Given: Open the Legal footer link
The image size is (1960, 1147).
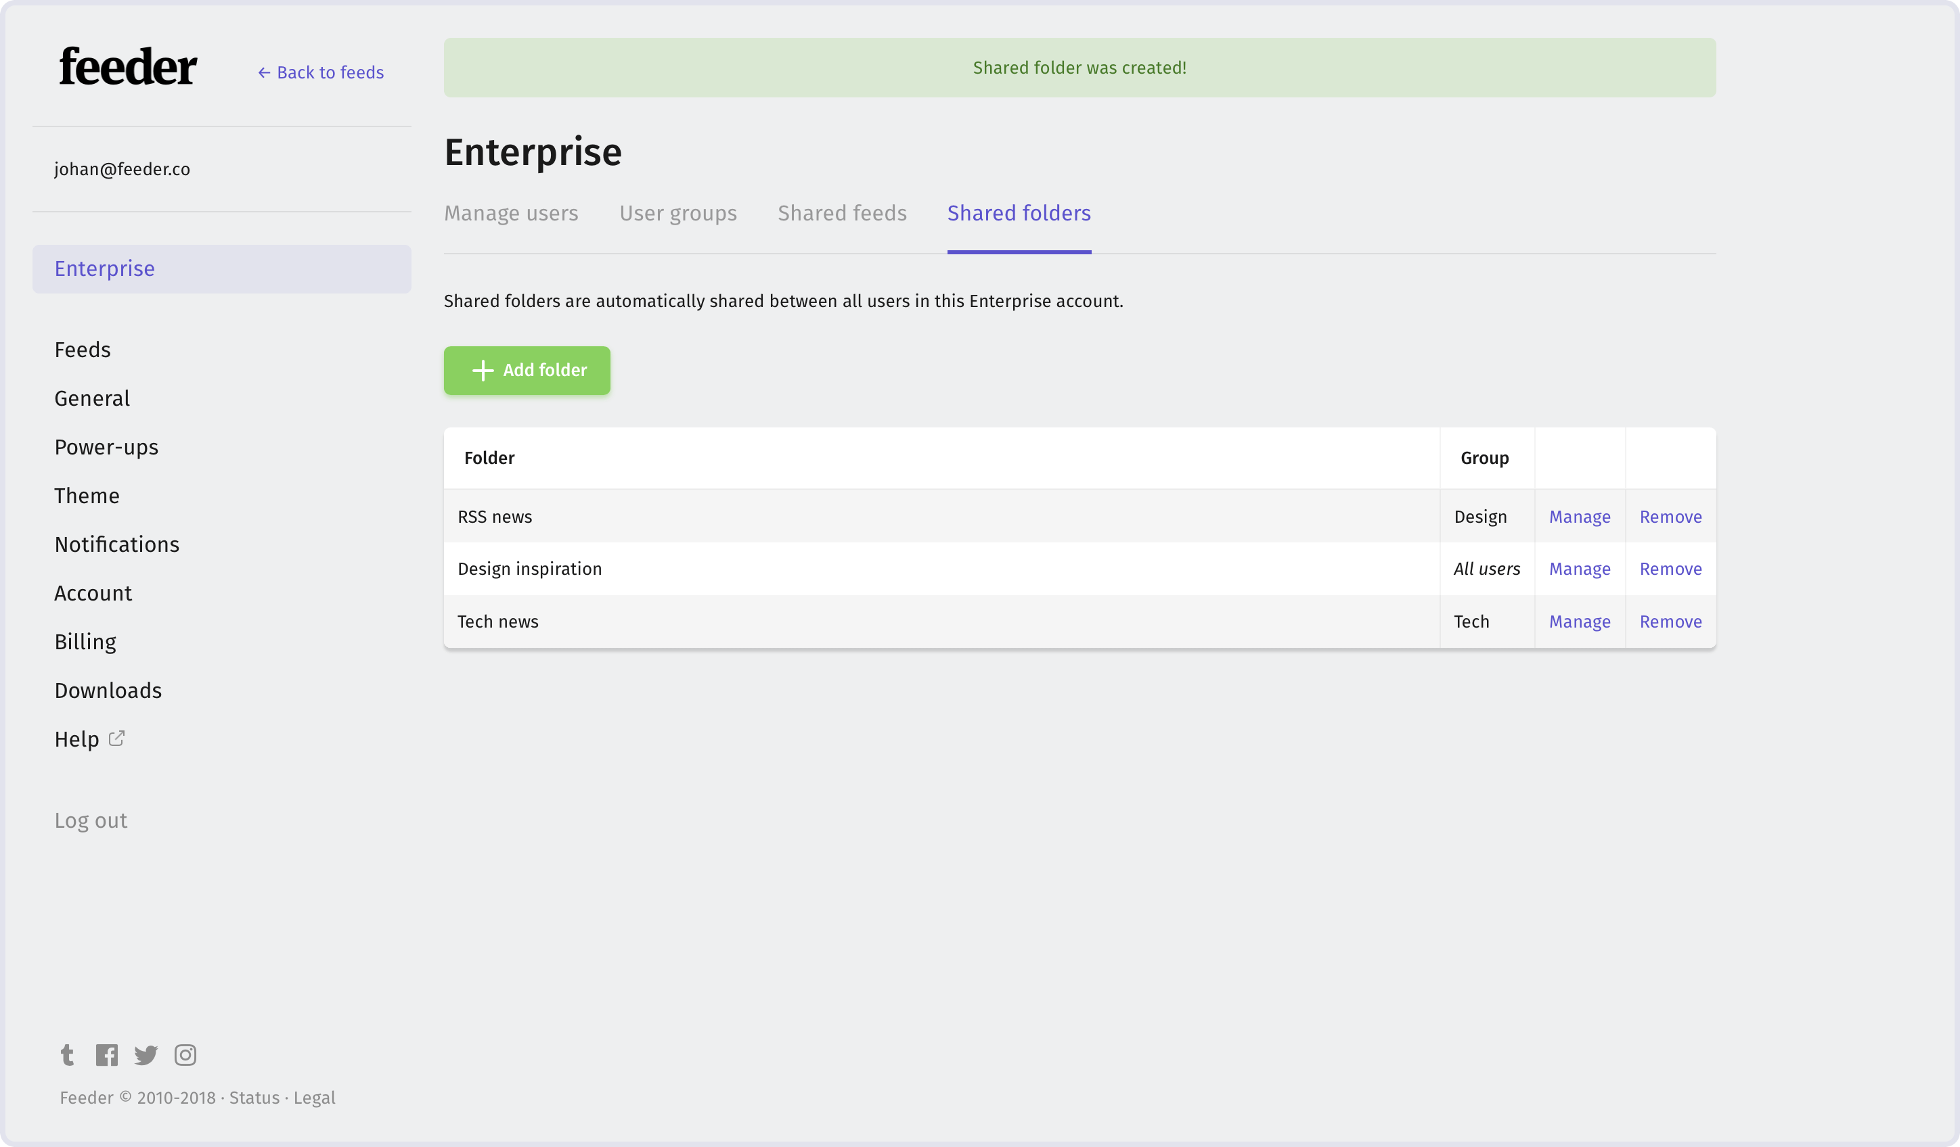Looking at the screenshot, I should tap(314, 1098).
